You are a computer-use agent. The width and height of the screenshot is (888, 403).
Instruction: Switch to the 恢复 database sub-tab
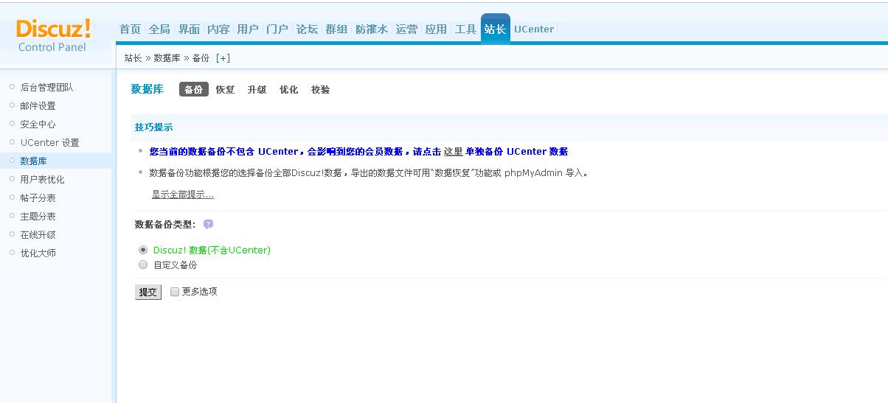[225, 89]
